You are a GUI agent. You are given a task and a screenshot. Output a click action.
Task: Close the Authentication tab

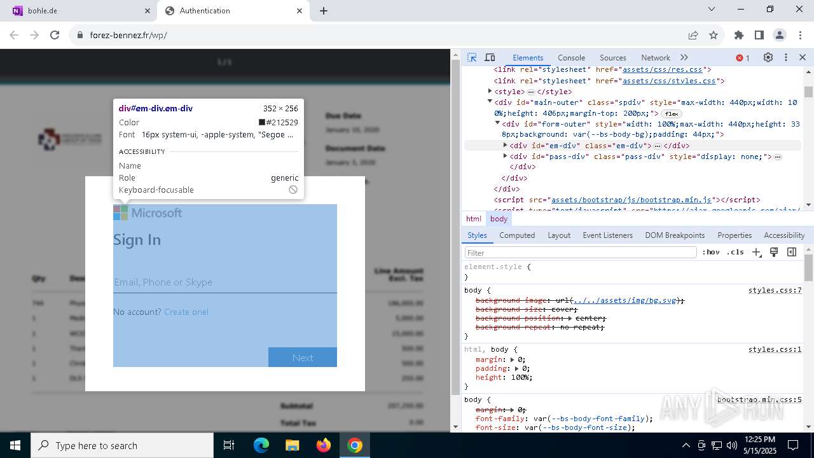(x=300, y=11)
